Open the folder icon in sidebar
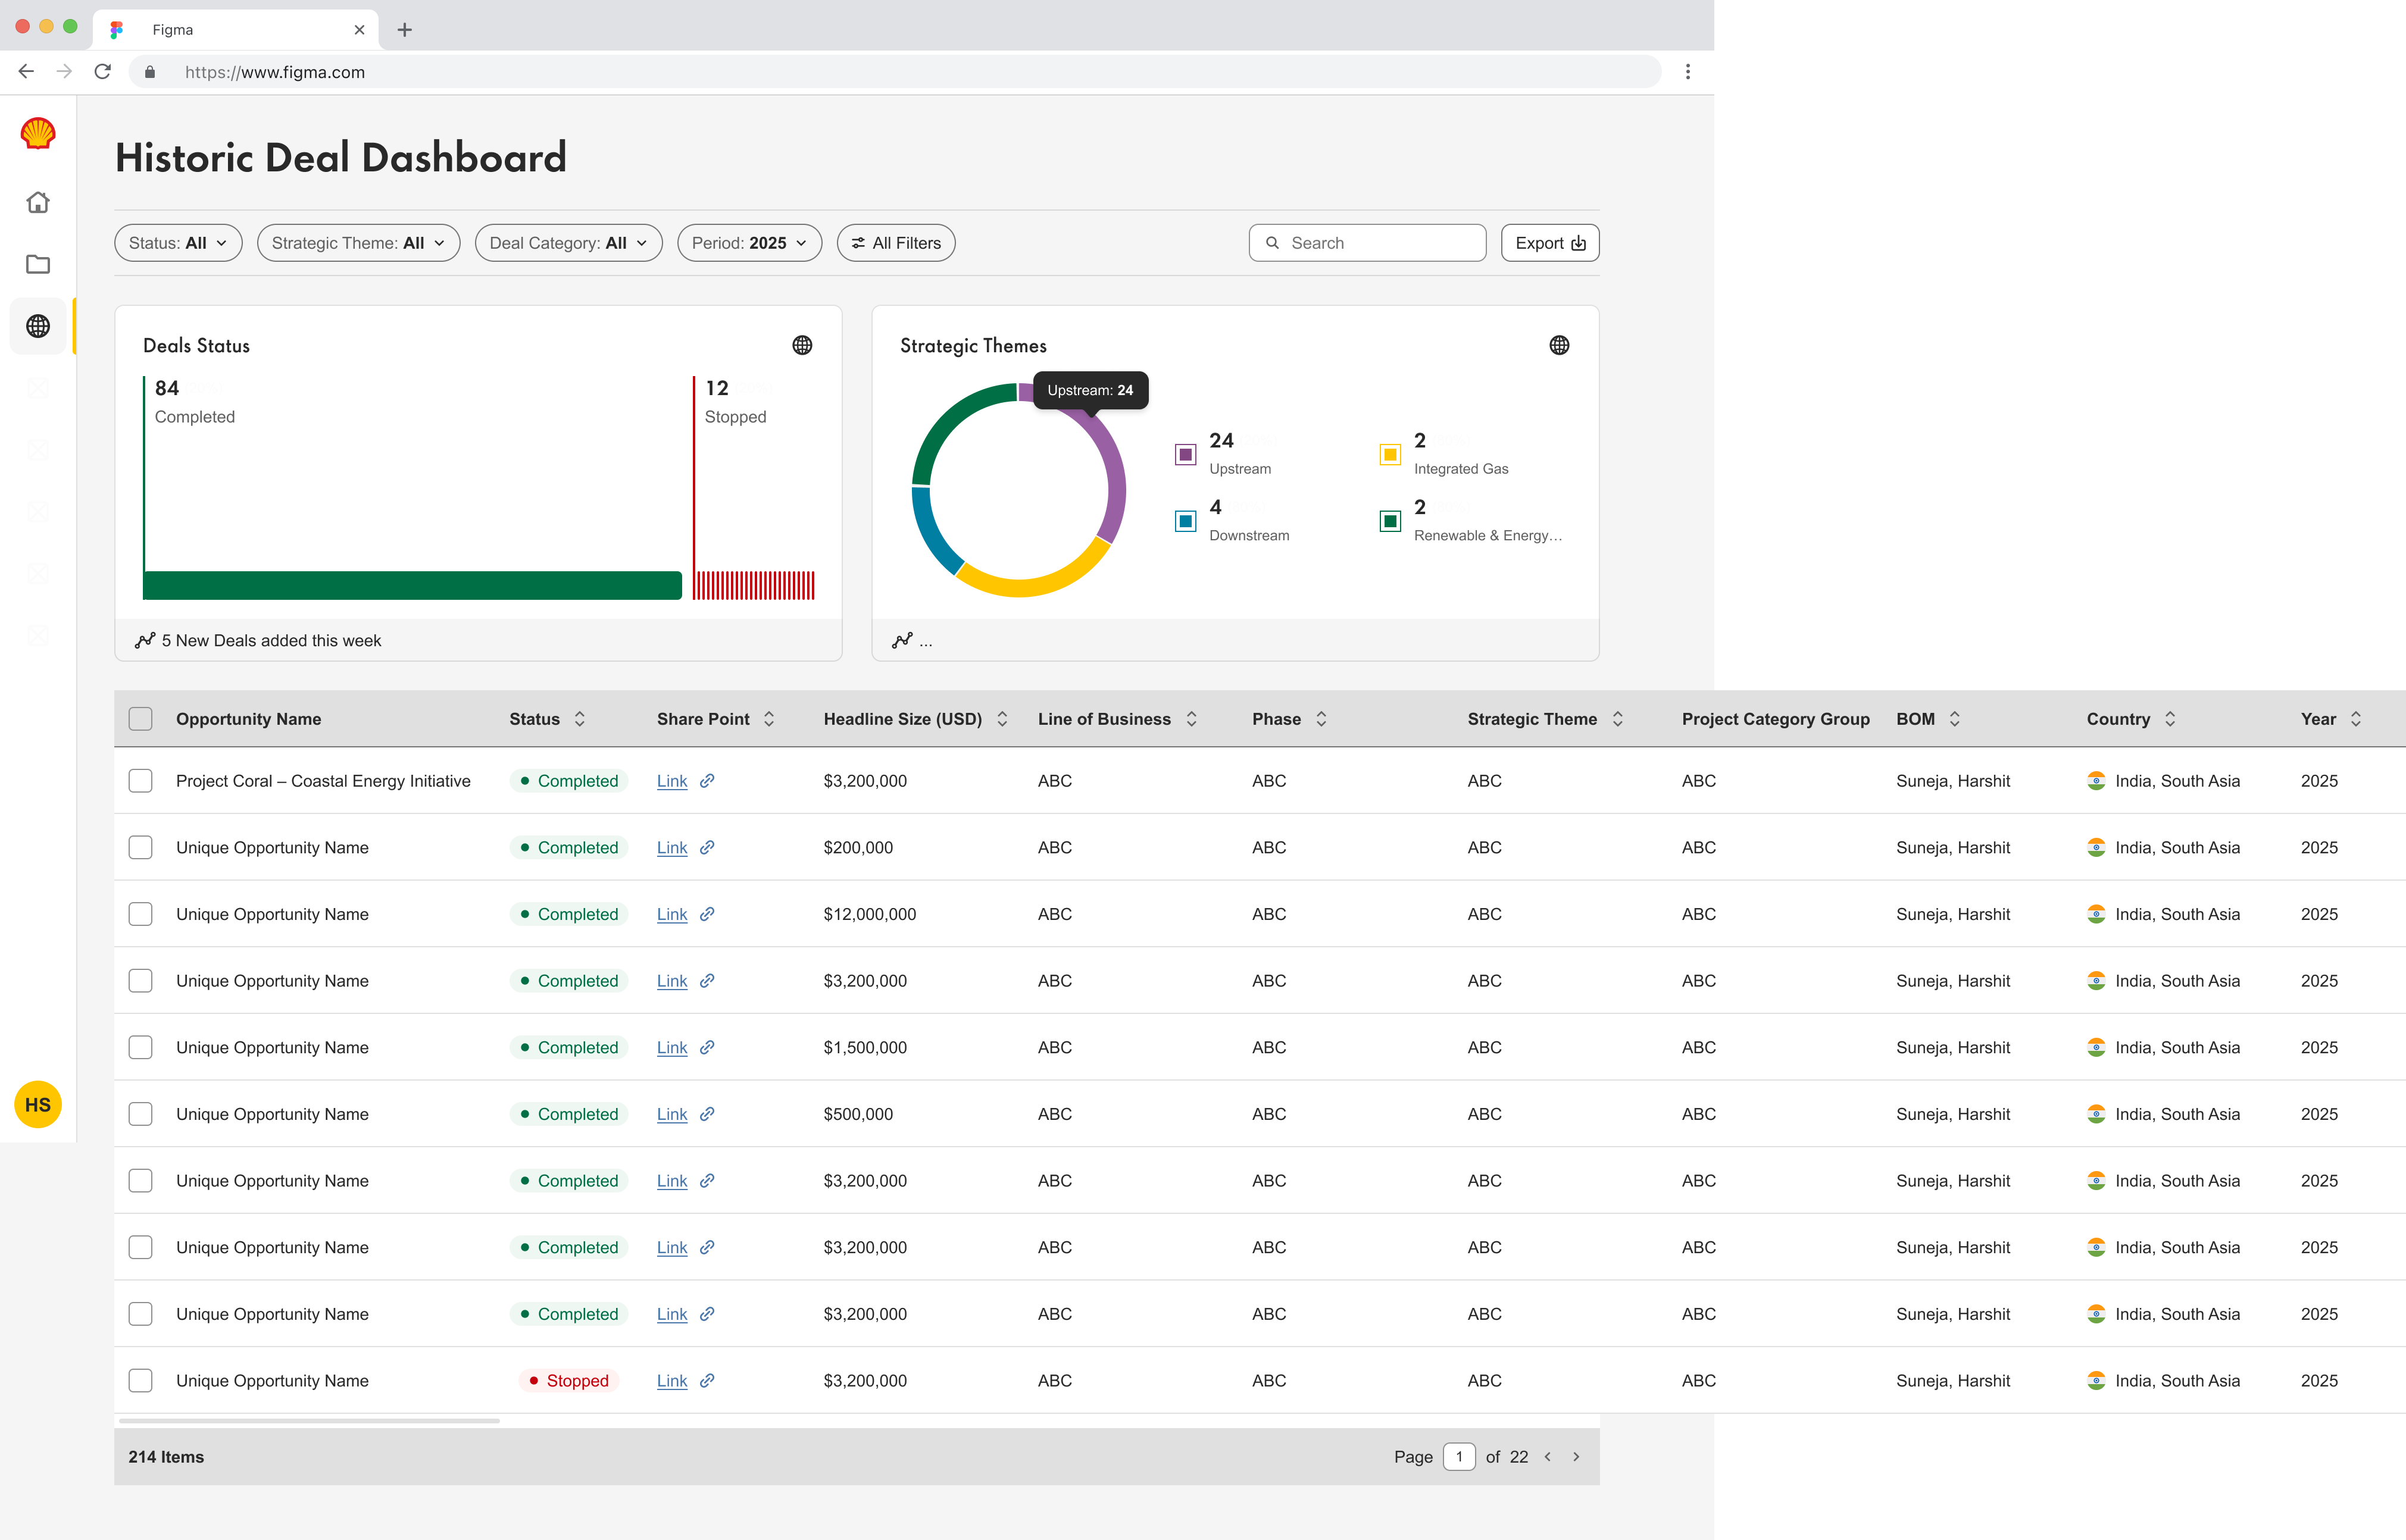The height and width of the screenshot is (1540, 2406). [x=38, y=264]
